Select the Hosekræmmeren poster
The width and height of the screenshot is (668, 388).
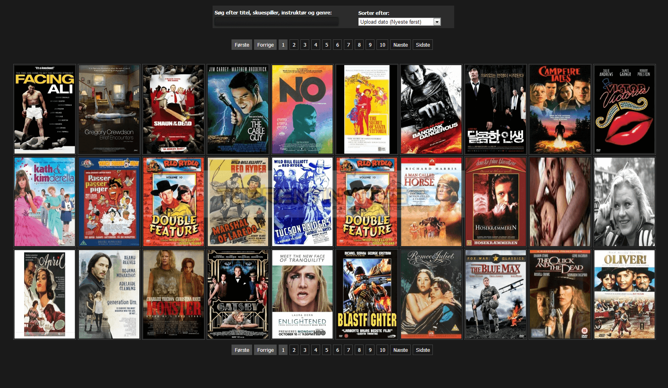[496, 202]
